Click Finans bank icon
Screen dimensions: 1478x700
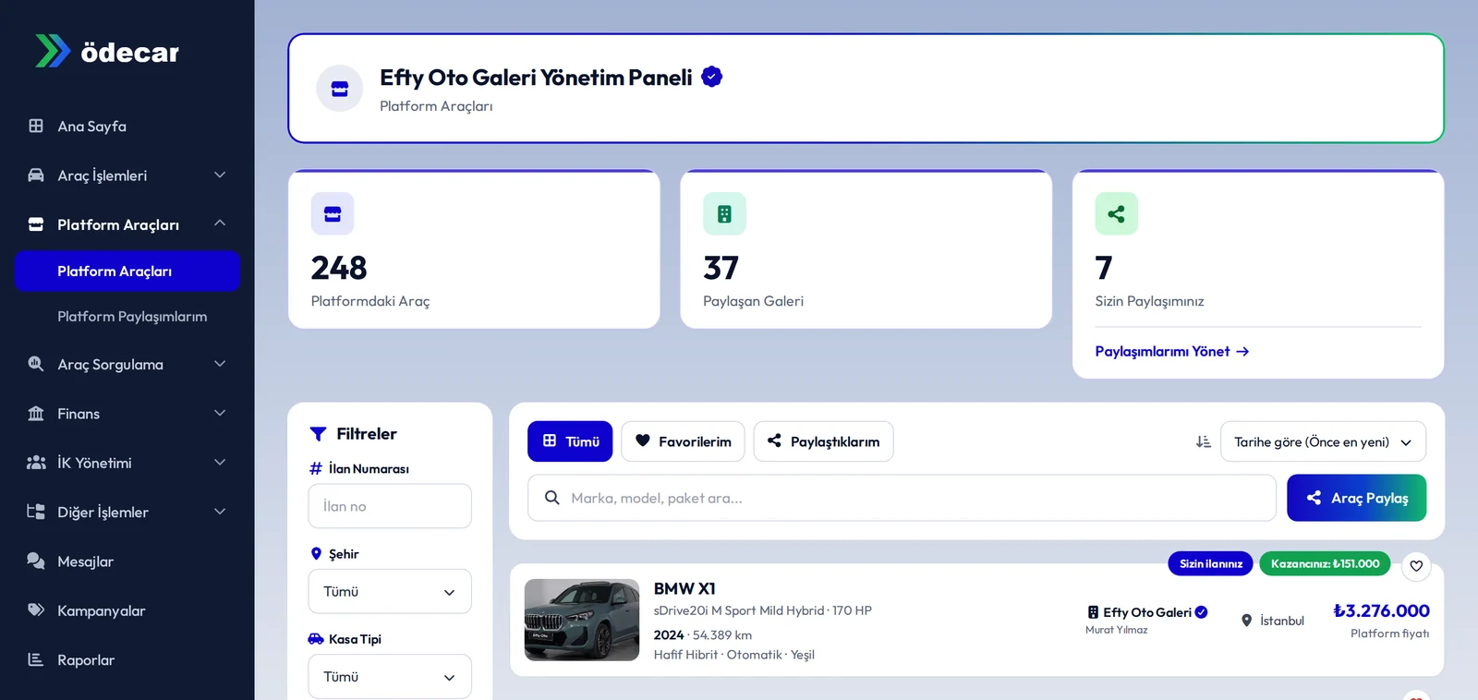pyautogui.click(x=36, y=413)
